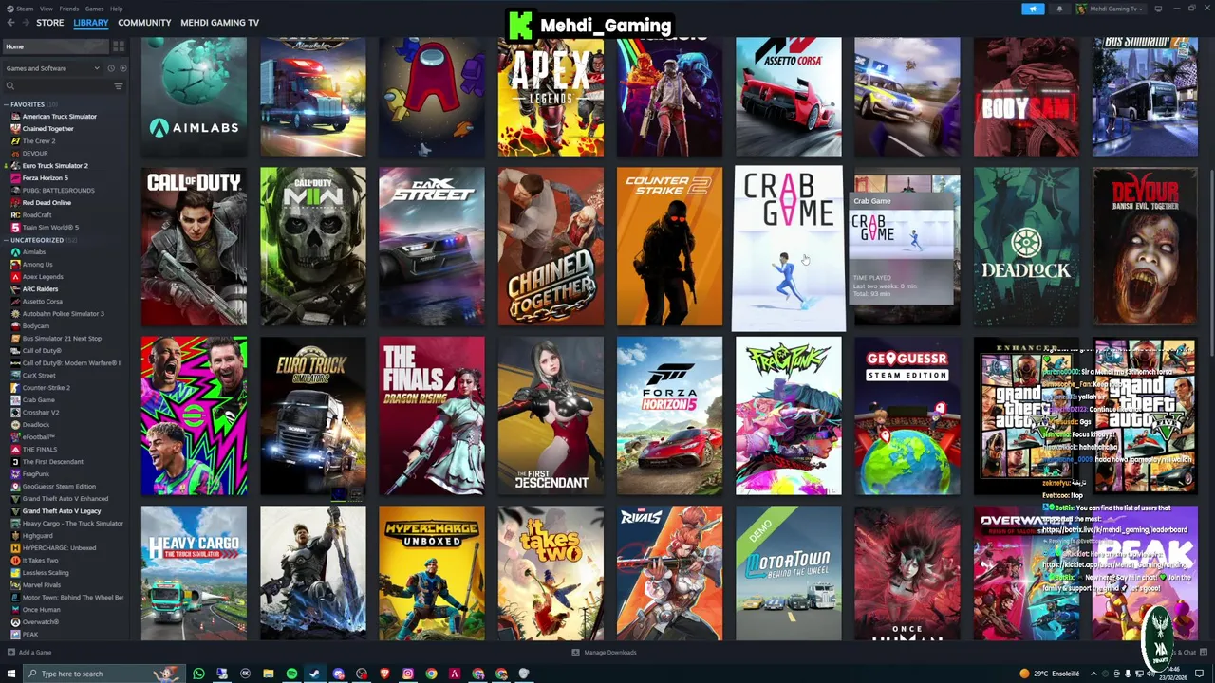Click the Steam taskbar icon
Image resolution: width=1215 pixels, height=683 pixels.
[x=314, y=674]
